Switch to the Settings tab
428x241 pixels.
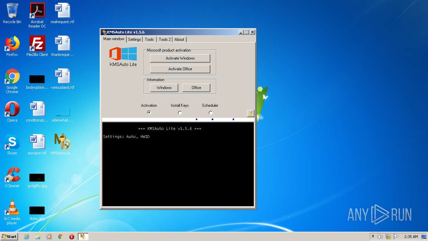(x=134, y=39)
